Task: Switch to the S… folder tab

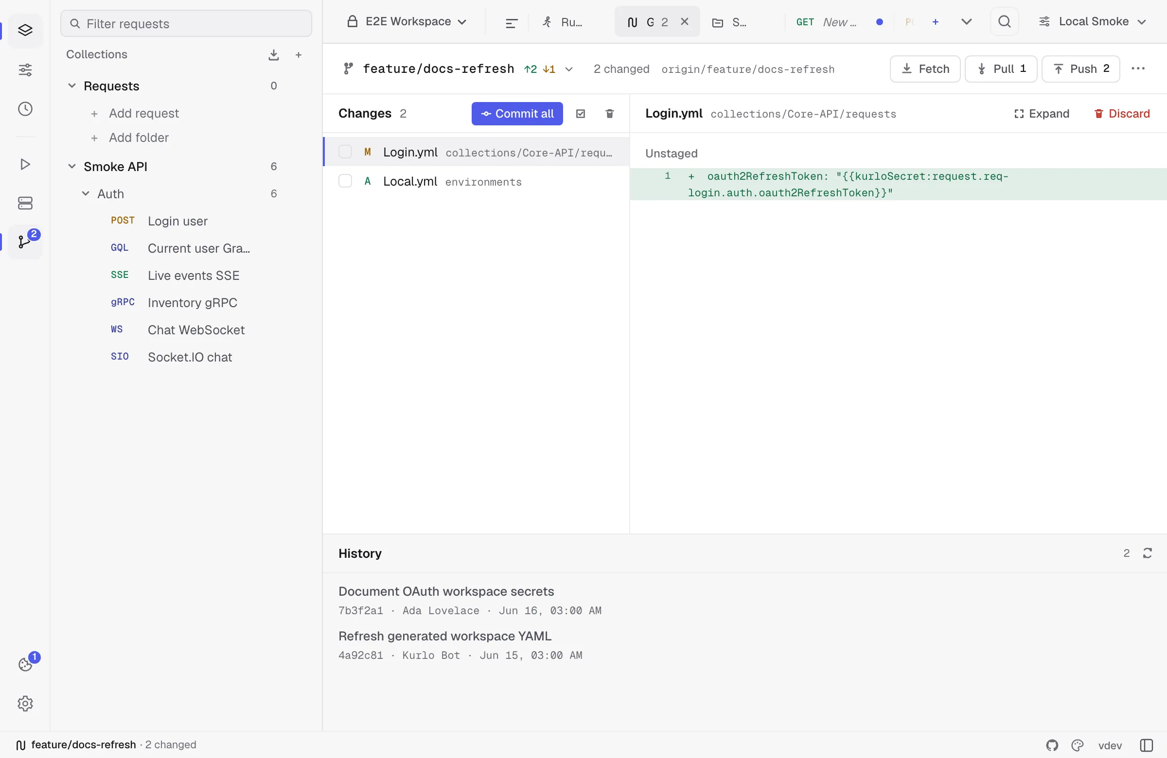Action: click(731, 22)
